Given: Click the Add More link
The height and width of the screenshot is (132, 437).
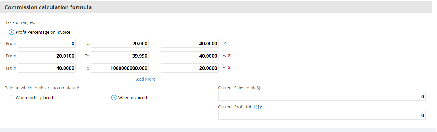Looking at the screenshot, I should click(x=146, y=79).
